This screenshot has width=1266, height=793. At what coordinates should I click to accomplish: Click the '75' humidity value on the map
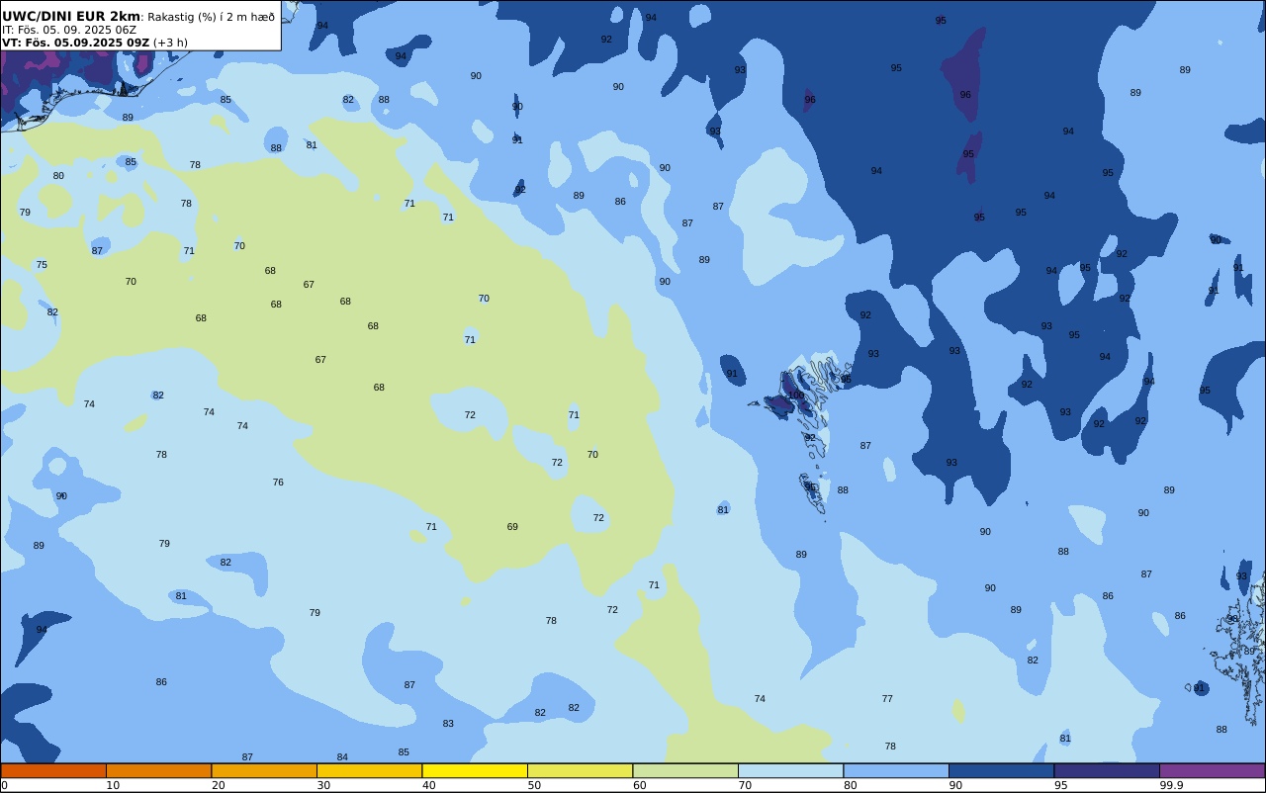tap(42, 265)
